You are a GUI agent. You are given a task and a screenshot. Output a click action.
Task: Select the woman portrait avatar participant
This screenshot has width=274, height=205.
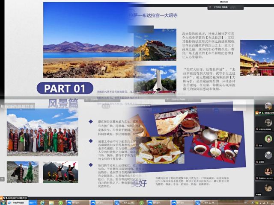[268, 171]
